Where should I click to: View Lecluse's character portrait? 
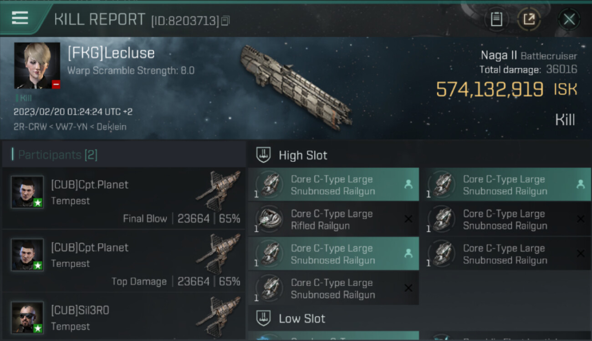pyautogui.click(x=37, y=65)
